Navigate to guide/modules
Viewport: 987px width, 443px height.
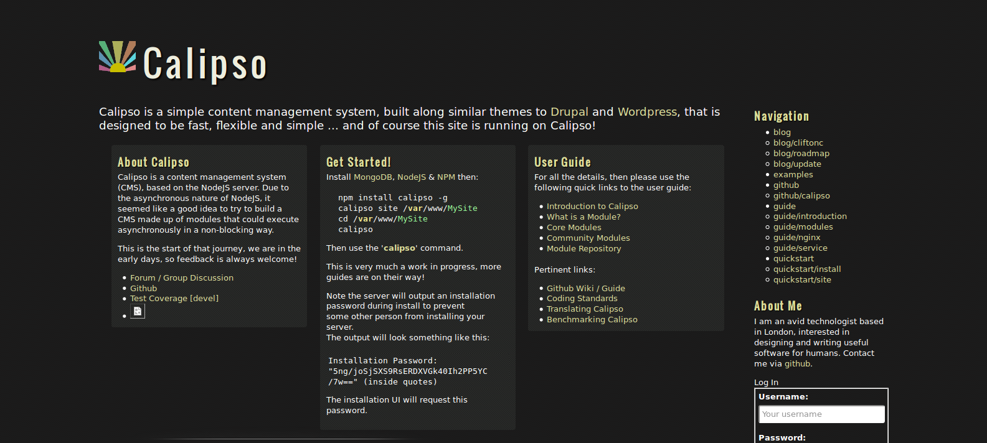click(x=803, y=227)
